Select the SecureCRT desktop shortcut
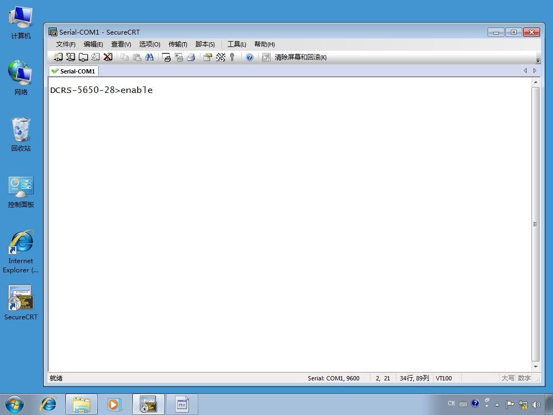Viewport: 553px width, 415px height. (21, 303)
